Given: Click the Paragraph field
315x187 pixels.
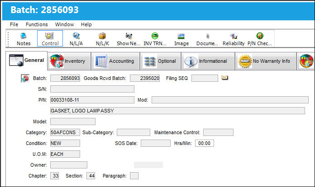Looking at the screenshot, I should 134,176.
